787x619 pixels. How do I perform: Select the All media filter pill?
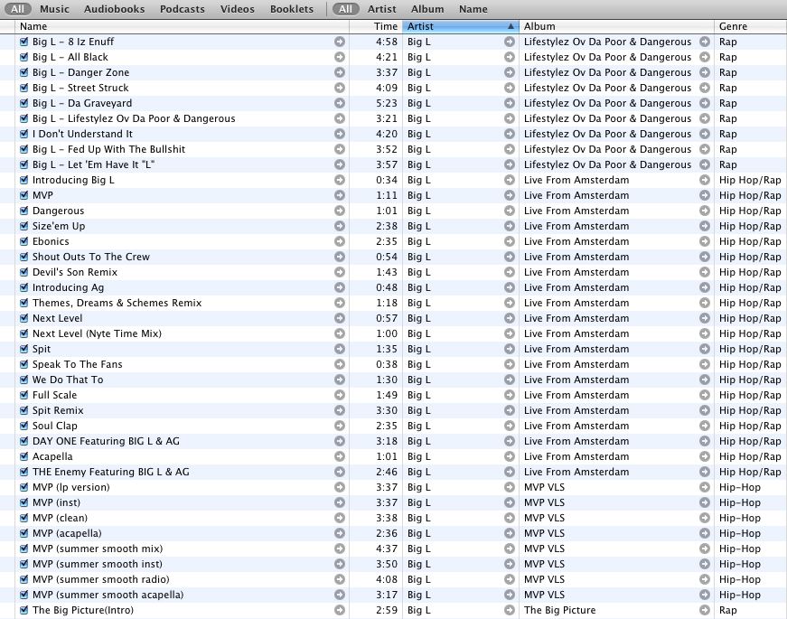click(x=17, y=9)
